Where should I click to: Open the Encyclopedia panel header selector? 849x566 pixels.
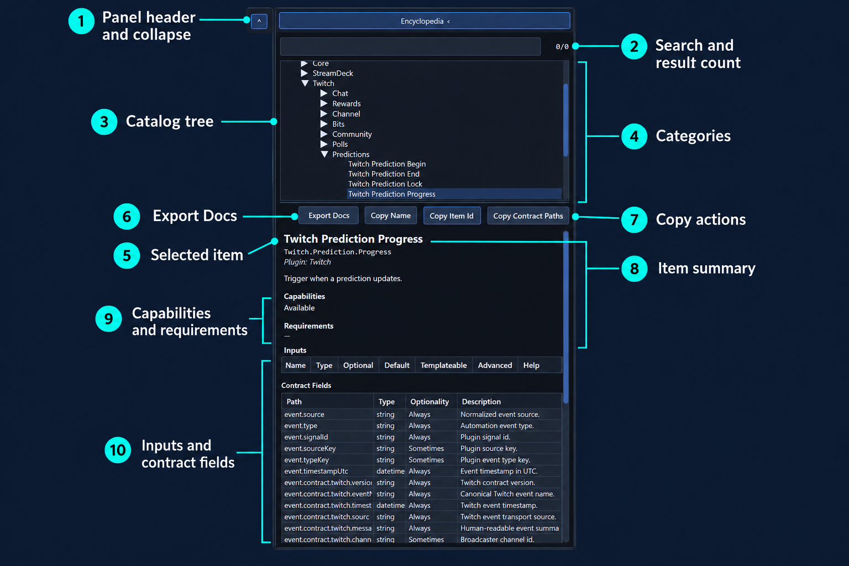pos(424,21)
